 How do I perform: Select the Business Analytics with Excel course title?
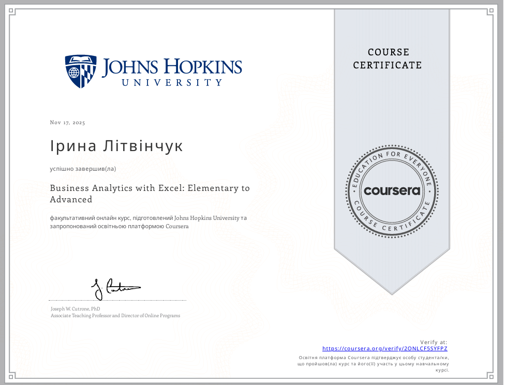[x=150, y=194]
